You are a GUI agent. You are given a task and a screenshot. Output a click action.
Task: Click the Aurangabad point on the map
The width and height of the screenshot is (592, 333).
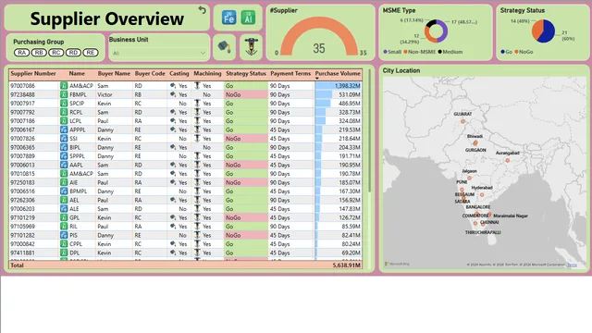point(508,160)
